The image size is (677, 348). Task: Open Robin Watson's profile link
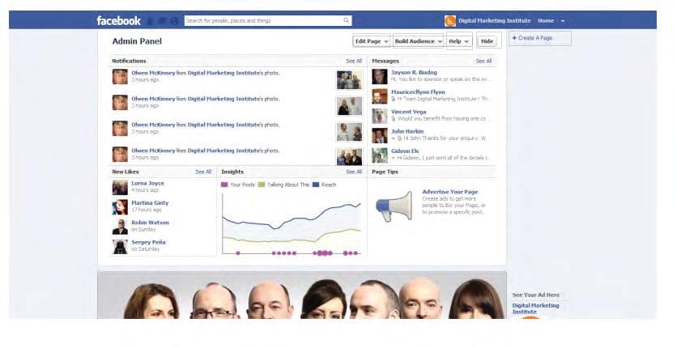click(x=151, y=223)
